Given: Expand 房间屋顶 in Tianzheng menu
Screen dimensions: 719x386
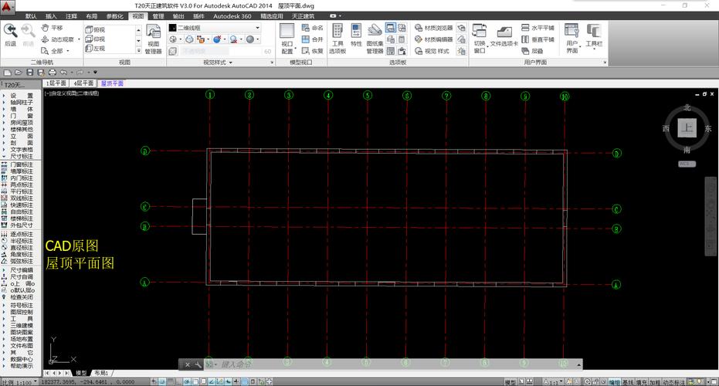Looking at the screenshot, I should [x=21, y=123].
